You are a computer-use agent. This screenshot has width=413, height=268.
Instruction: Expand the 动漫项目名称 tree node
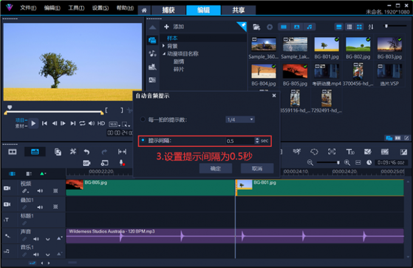tap(164, 53)
